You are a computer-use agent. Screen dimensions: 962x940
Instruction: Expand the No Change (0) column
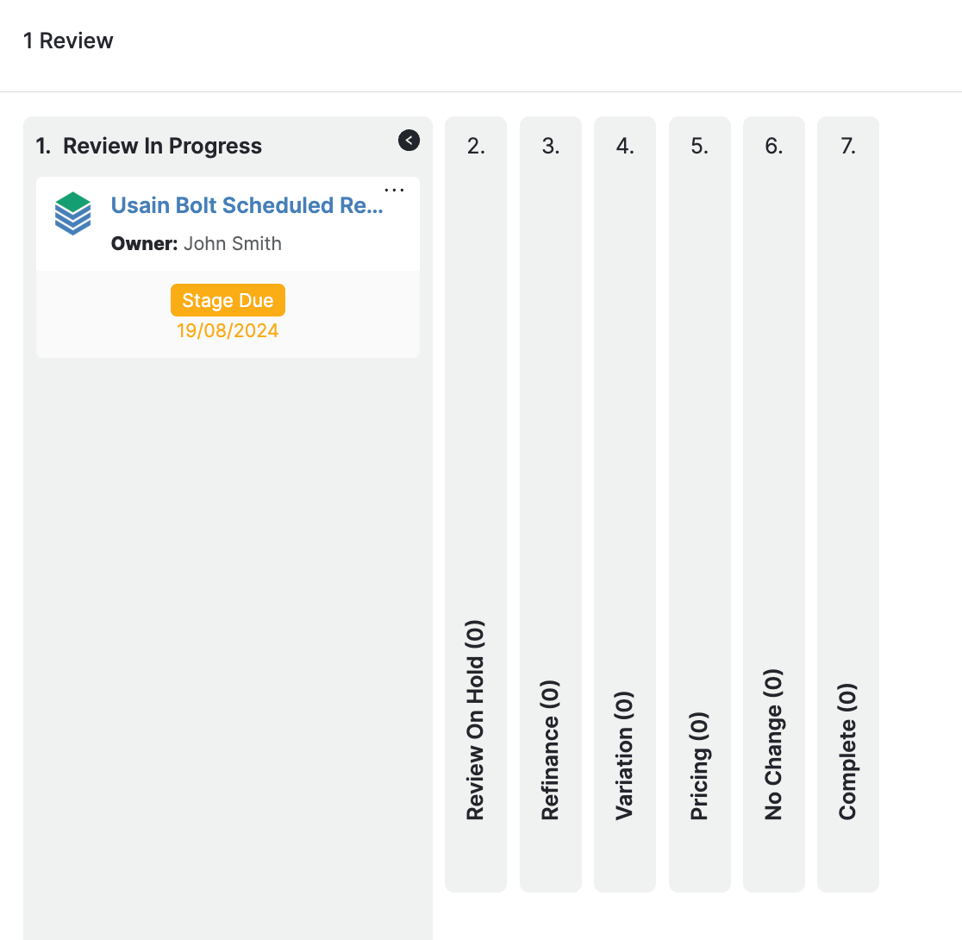click(x=773, y=743)
